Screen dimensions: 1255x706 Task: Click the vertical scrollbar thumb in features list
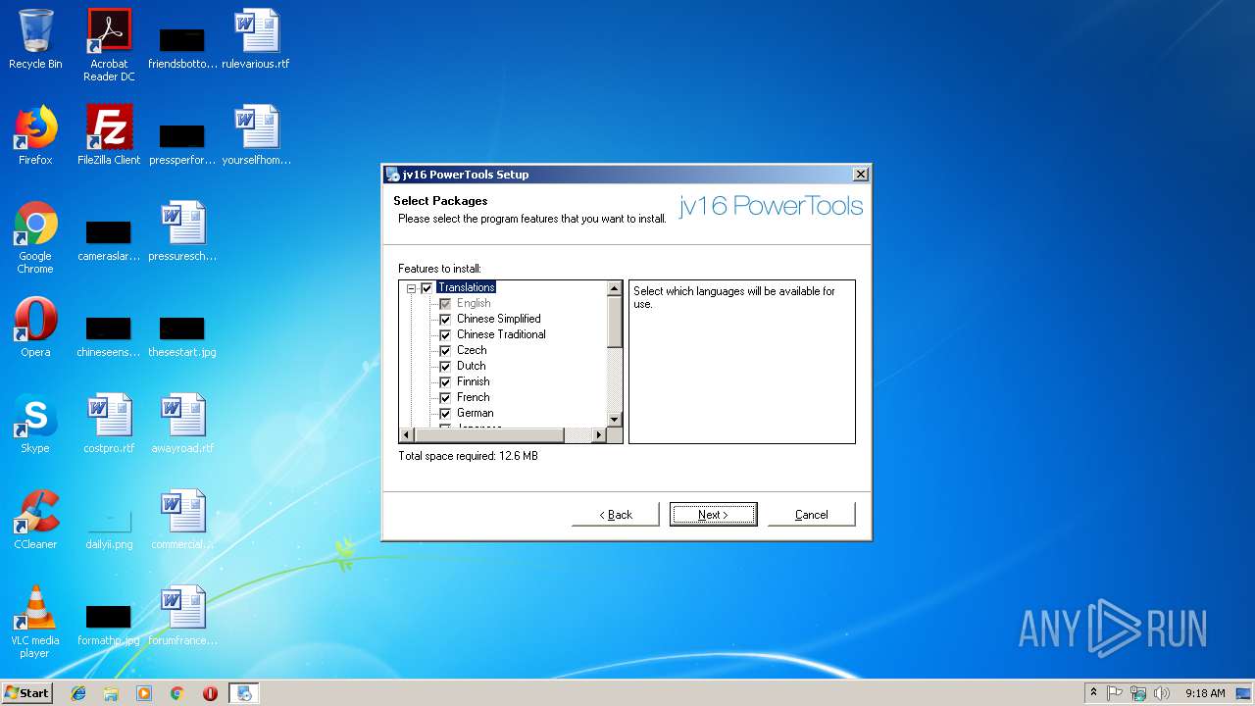pyautogui.click(x=615, y=322)
